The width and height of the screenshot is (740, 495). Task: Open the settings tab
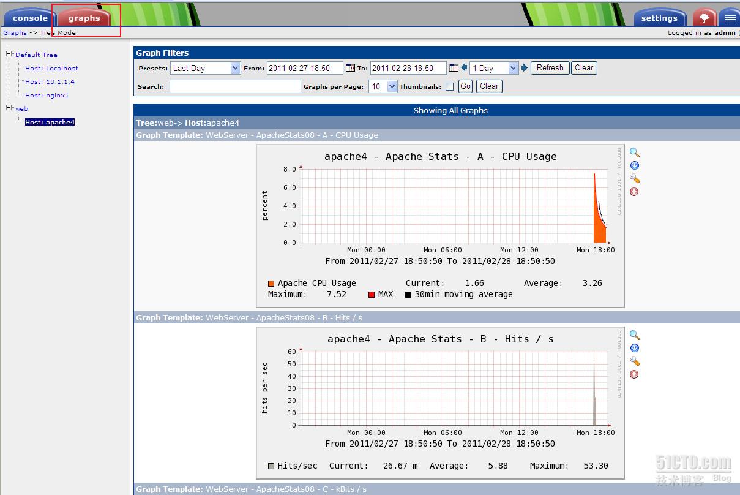(x=659, y=18)
